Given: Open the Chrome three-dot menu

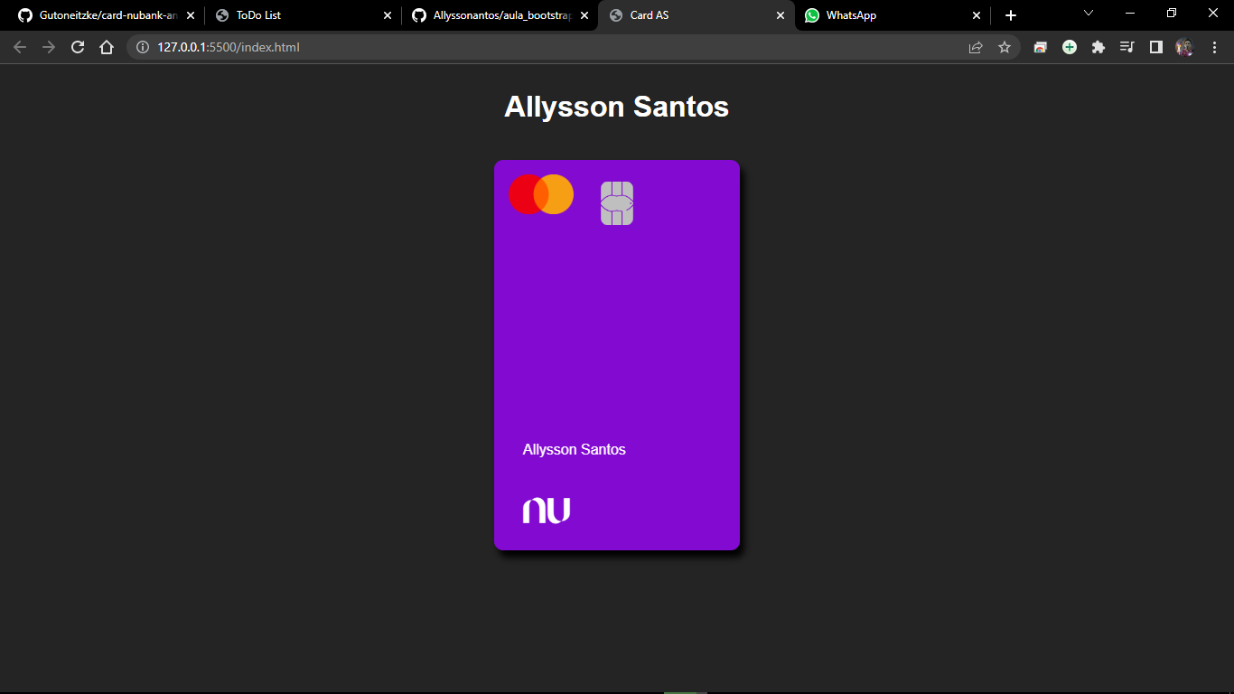Looking at the screenshot, I should click(x=1214, y=47).
